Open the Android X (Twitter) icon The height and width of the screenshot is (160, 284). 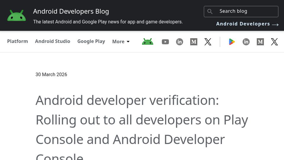208,42
